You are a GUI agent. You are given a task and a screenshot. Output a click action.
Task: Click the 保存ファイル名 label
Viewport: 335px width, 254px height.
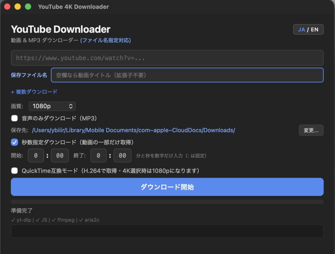tap(29, 75)
